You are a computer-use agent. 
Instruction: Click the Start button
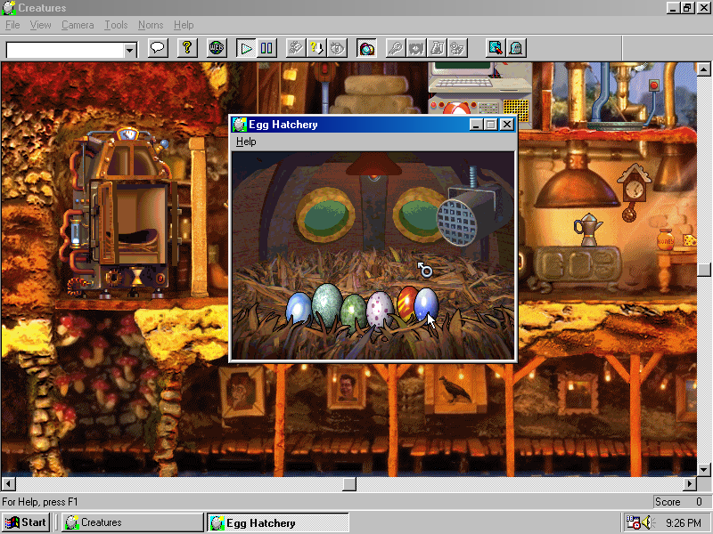25,522
